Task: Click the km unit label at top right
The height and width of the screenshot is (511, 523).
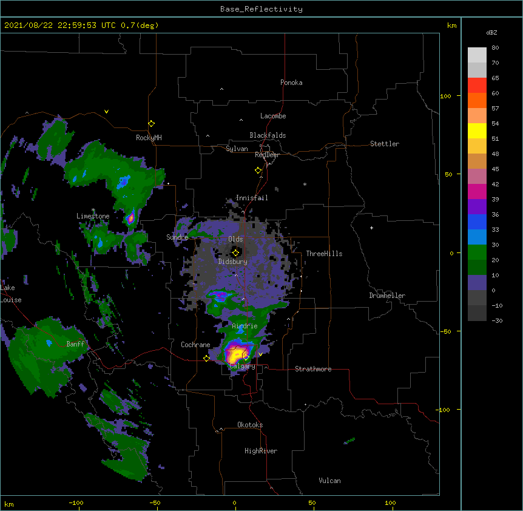Action: pos(452,25)
